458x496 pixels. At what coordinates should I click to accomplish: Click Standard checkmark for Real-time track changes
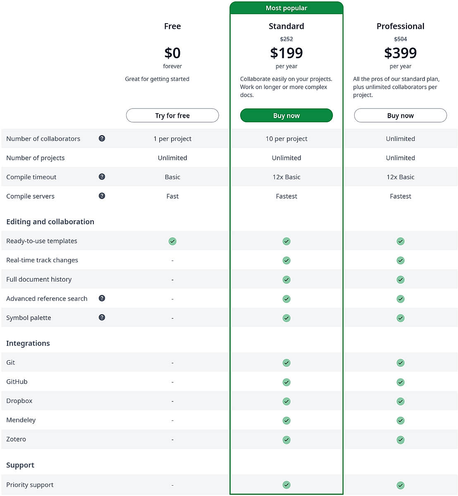coord(286,260)
